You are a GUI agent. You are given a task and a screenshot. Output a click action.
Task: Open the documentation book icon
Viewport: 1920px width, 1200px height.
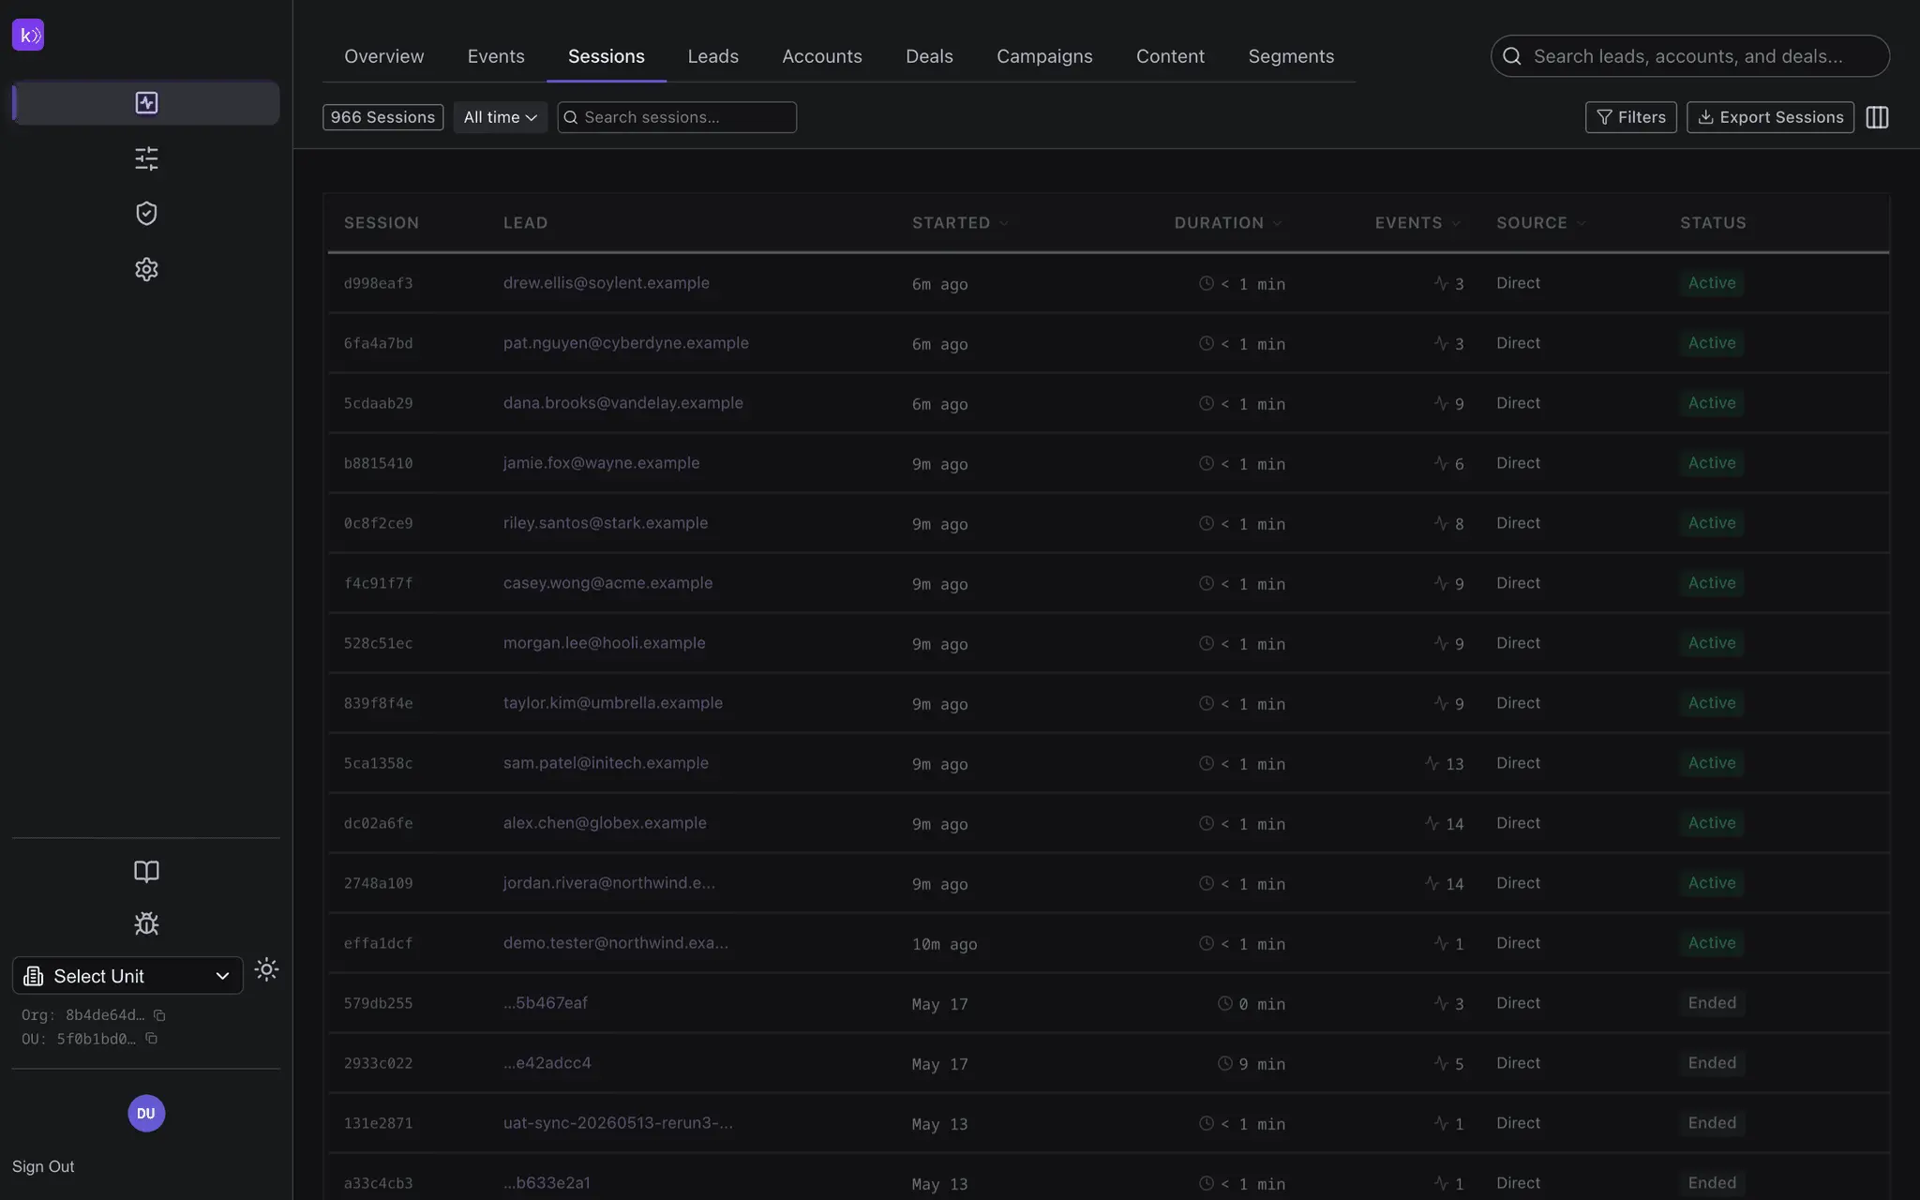(x=146, y=871)
